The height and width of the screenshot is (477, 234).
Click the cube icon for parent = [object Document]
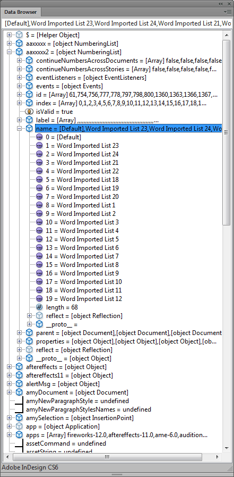[29, 333]
